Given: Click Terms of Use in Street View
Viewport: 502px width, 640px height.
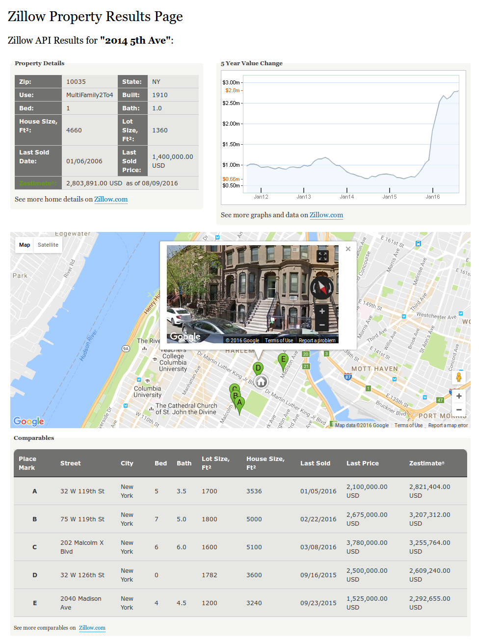Looking at the screenshot, I should [279, 340].
